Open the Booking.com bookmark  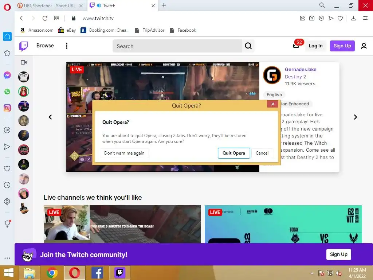pyautogui.click(x=105, y=30)
